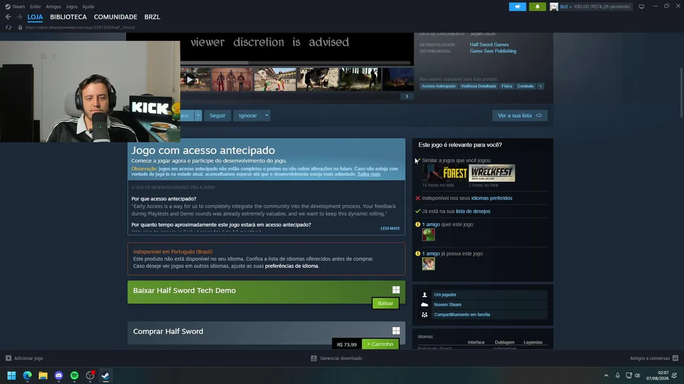Click the Windows icon on the tech demo banner

[x=396, y=290]
